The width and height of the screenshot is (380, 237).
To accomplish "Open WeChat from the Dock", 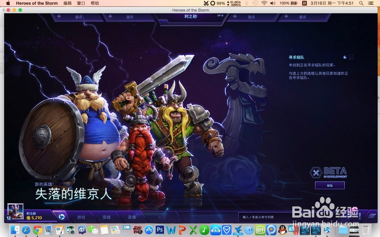I will [93, 230].
